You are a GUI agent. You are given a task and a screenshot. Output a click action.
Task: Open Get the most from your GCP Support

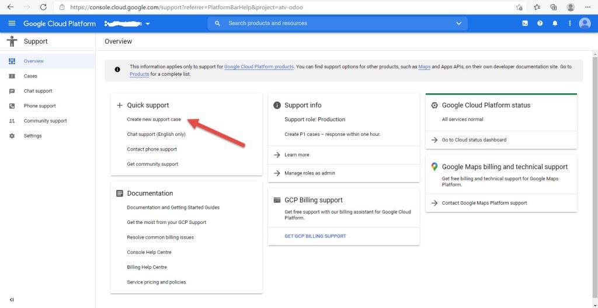click(166, 222)
